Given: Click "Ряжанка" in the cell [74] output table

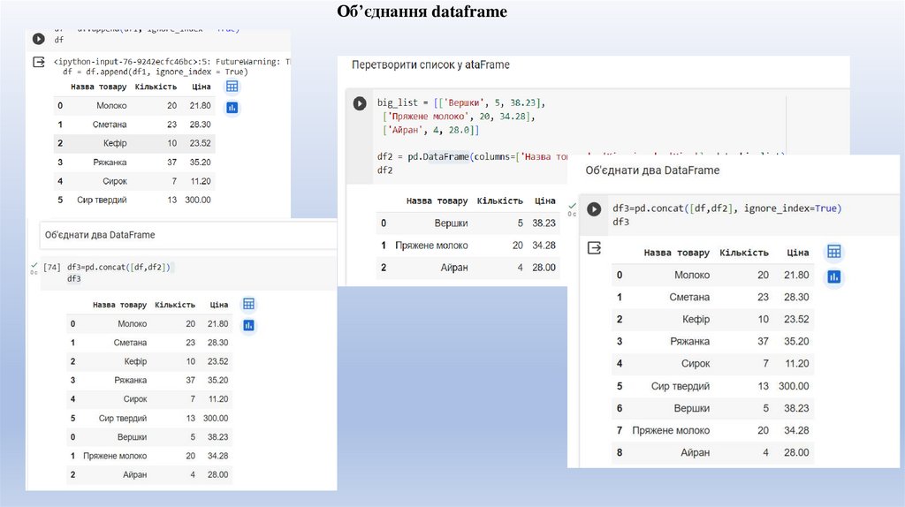Looking at the screenshot, I should coord(131,380).
